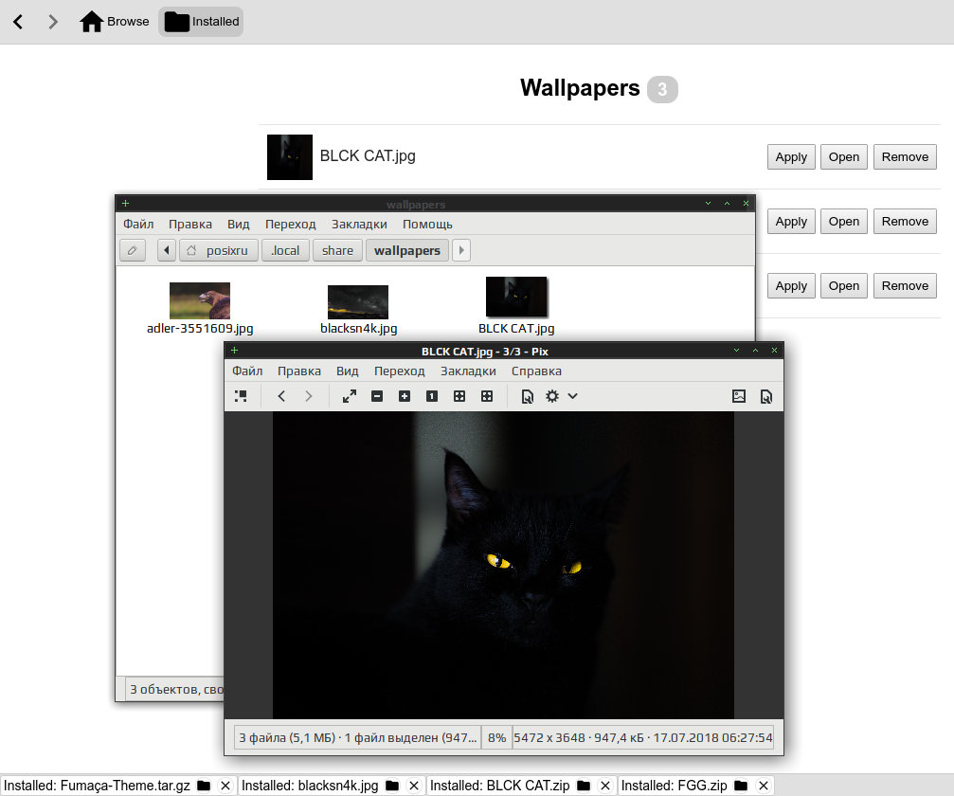
Task: Go to next image in Pix
Action: [309, 396]
